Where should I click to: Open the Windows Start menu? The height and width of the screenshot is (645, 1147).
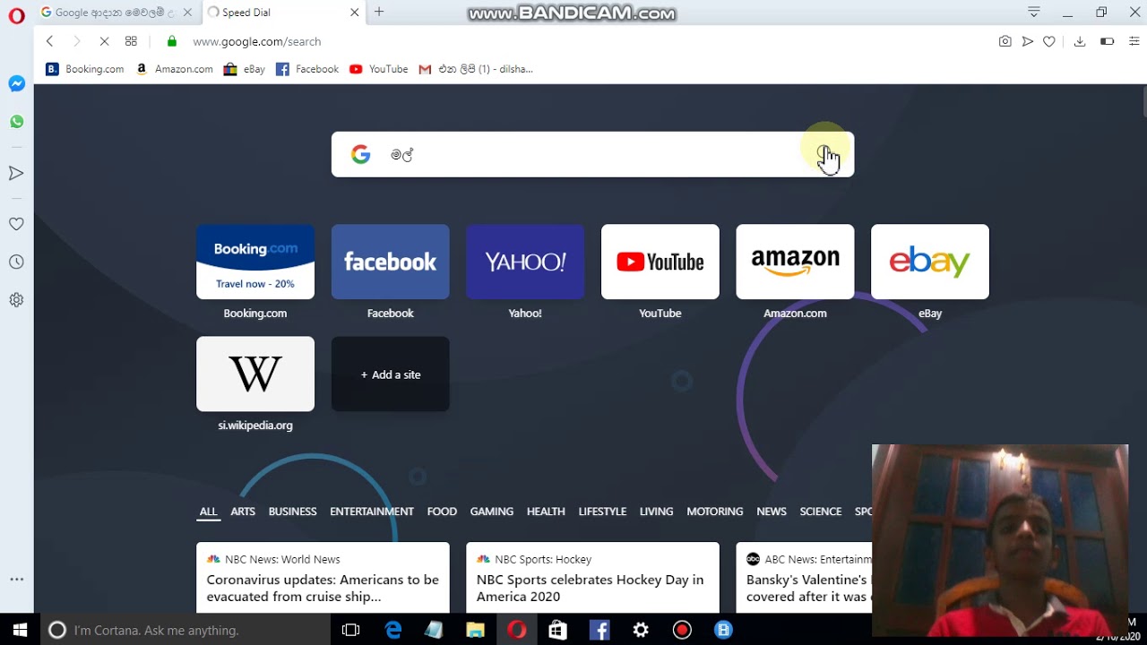[x=20, y=630]
